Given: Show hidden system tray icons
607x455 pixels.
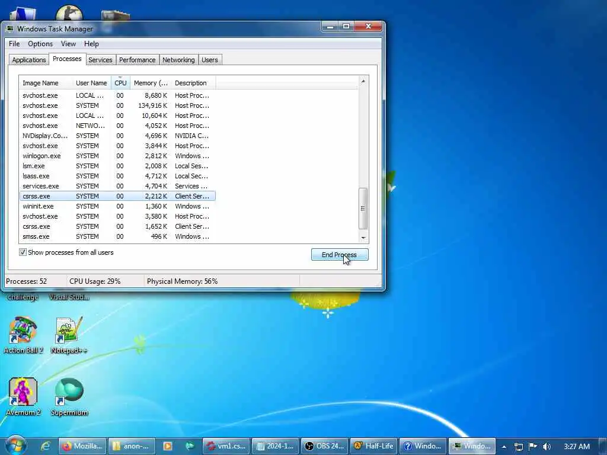Looking at the screenshot, I should pos(504,447).
